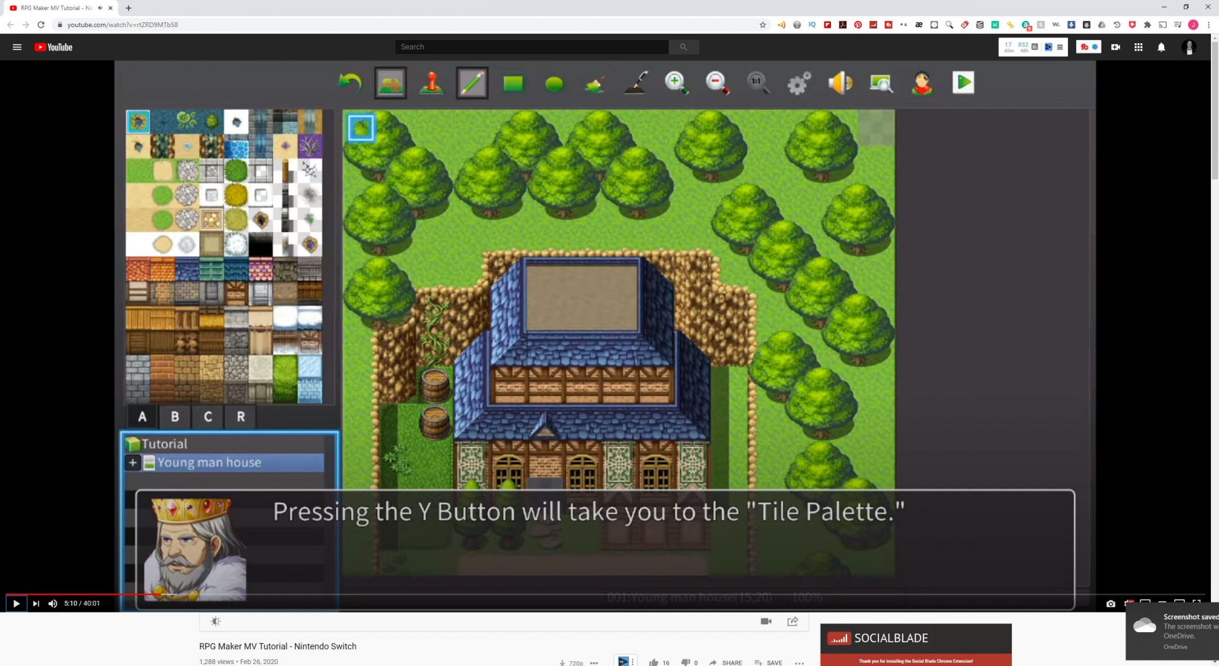This screenshot has width=1219, height=666.
Task: Click the Zoom Out magnifier icon
Action: [717, 83]
